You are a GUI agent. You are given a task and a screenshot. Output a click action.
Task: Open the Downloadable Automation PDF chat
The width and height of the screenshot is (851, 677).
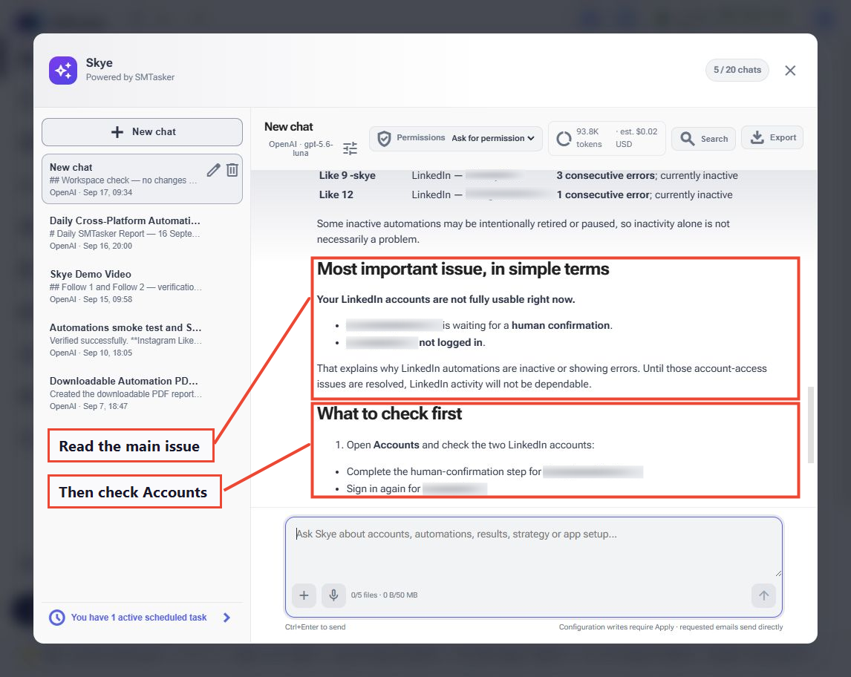click(142, 393)
